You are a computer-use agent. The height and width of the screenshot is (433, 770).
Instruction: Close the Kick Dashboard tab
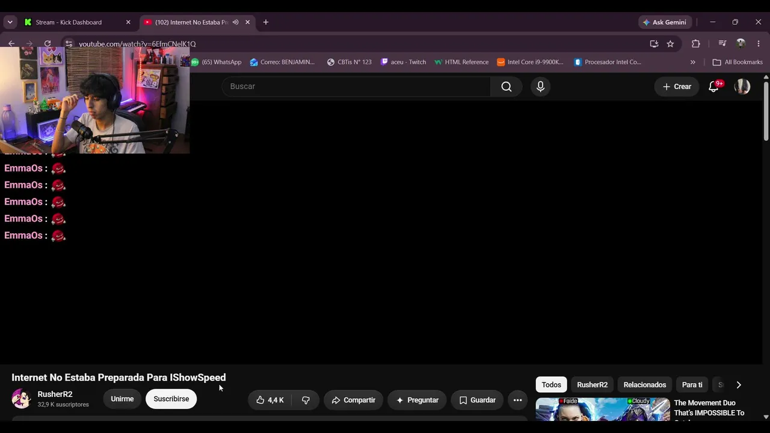(x=128, y=22)
